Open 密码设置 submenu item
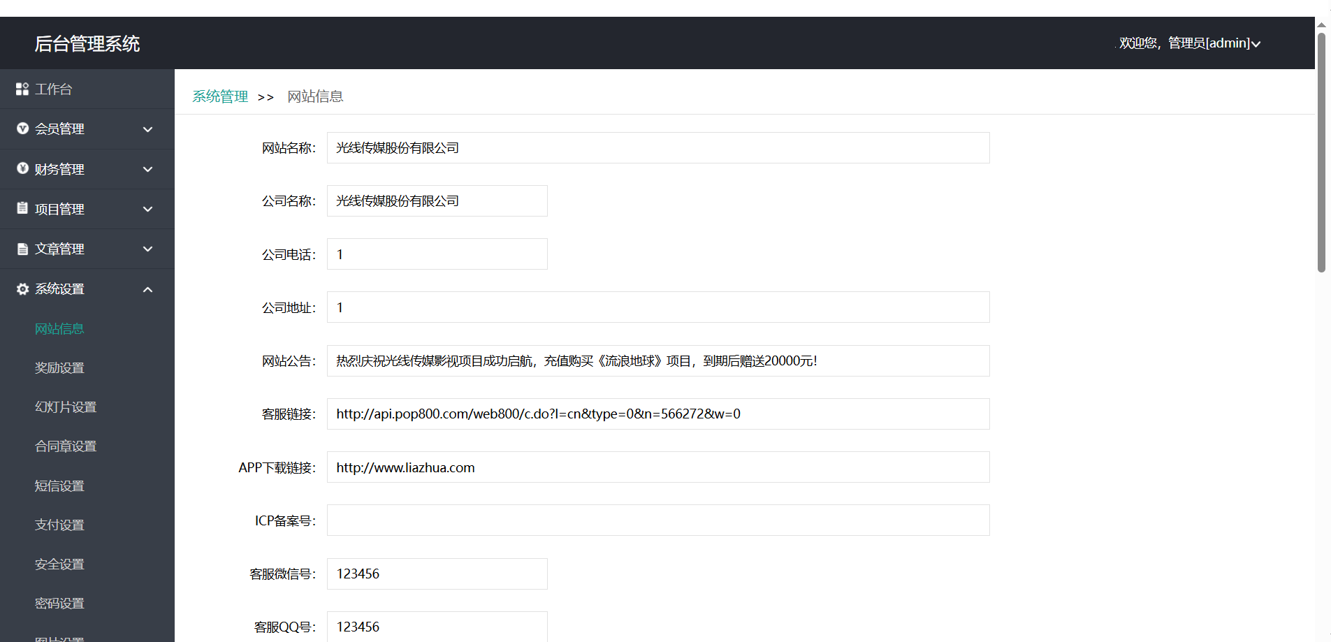Image resolution: width=1331 pixels, height=642 pixels. coord(59,603)
